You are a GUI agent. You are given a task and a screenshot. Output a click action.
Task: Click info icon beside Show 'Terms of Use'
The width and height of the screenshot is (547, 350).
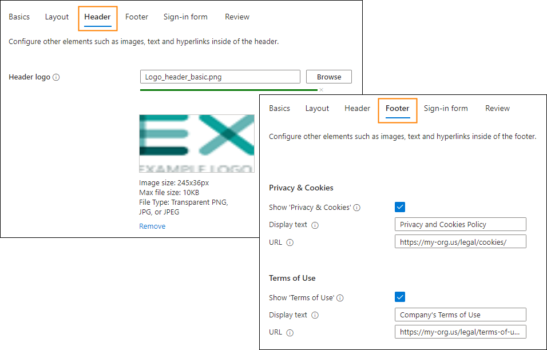(x=340, y=298)
